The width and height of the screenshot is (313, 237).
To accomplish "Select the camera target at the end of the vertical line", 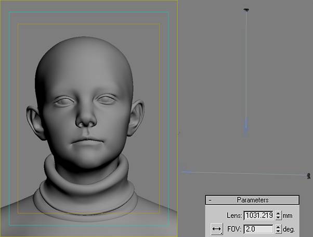I will (x=246, y=127).
